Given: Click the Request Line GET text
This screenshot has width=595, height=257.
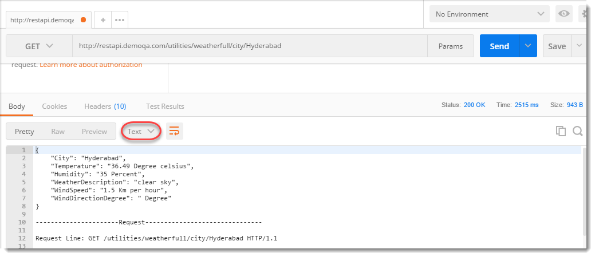Looking at the screenshot, I should [156, 239].
